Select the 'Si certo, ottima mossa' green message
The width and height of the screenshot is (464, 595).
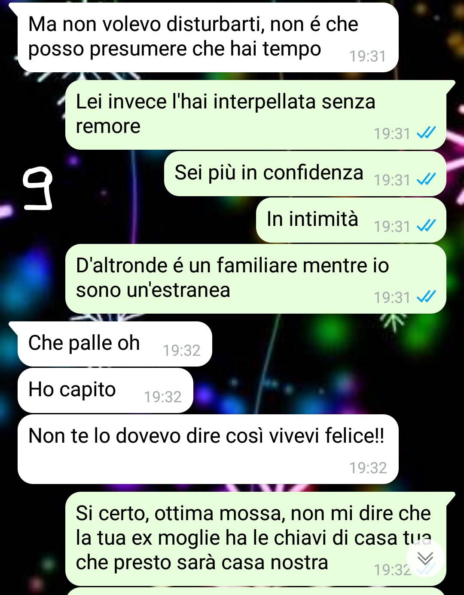coord(256,539)
